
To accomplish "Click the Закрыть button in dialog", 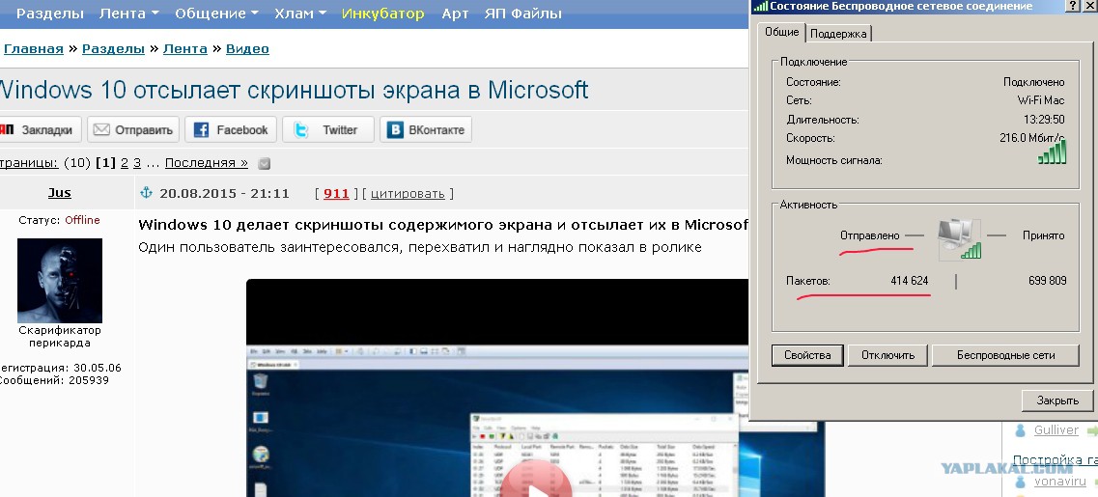I will [x=1057, y=400].
